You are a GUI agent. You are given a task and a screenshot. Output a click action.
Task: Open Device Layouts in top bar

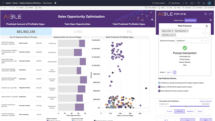coord(159,3)
